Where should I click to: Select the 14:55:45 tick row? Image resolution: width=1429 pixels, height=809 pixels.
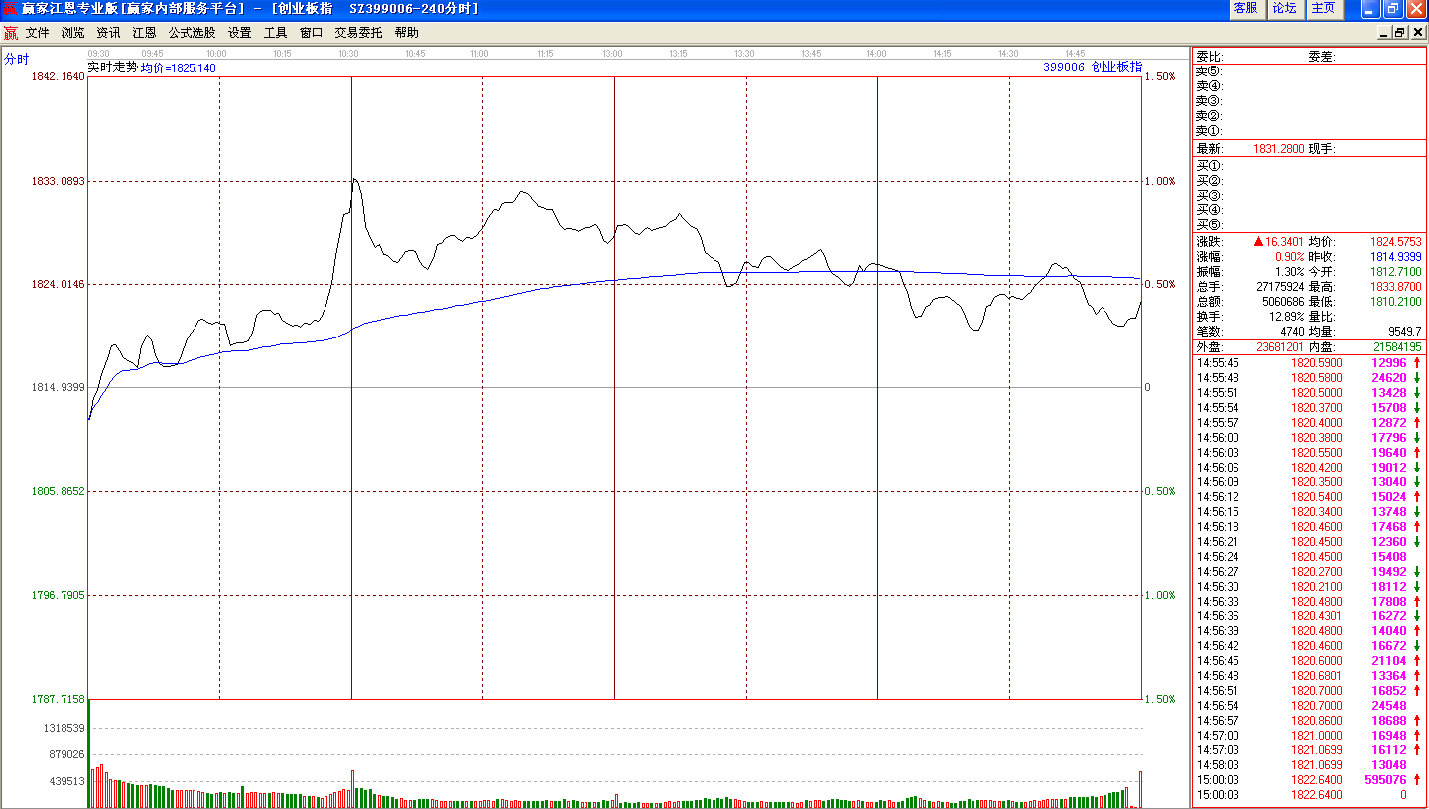[x=1310, y=363]
